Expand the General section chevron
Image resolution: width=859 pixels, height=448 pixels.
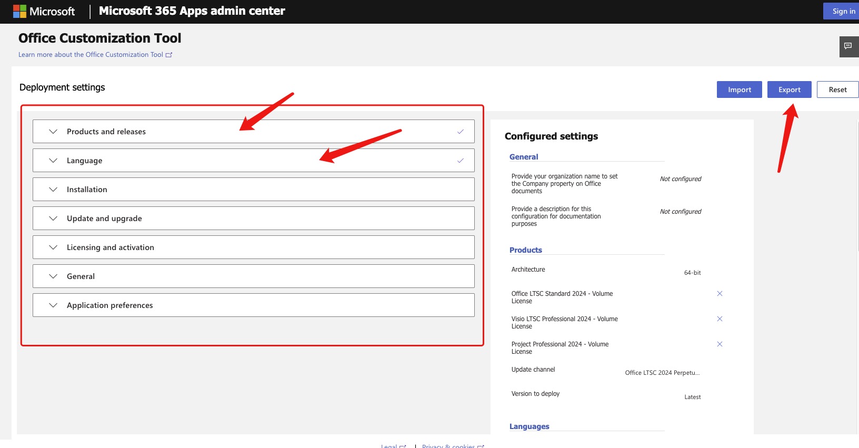(53, 276)
